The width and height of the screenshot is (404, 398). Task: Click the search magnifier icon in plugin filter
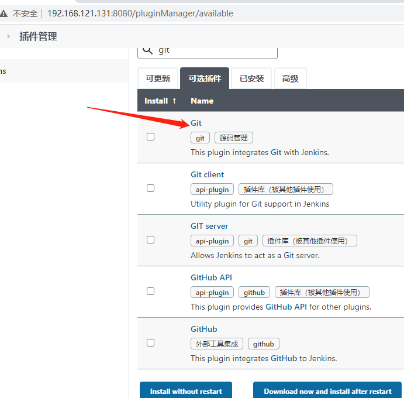[148, 50]
